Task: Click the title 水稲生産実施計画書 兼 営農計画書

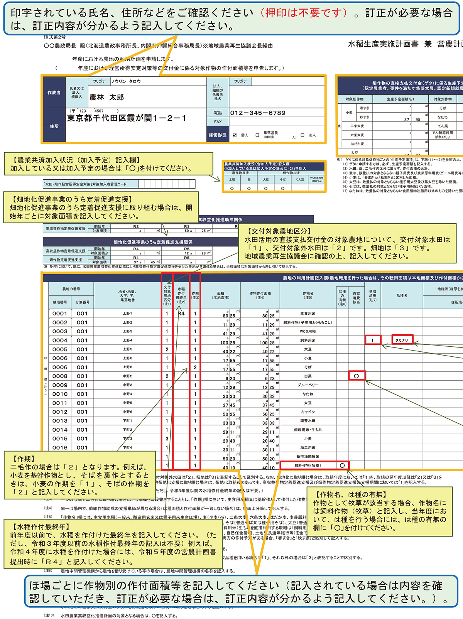Action: [405, 44]
